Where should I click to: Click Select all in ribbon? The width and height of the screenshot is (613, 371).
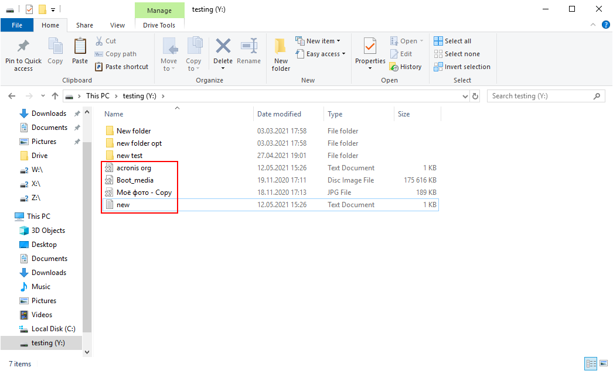tap(452, 41)
